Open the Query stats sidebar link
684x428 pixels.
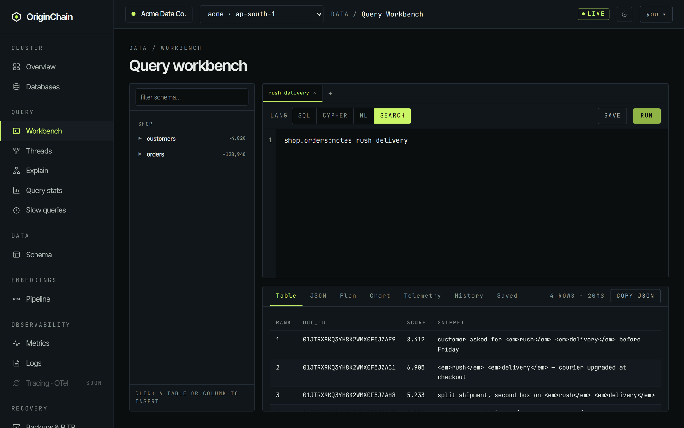tap(57, 191)
